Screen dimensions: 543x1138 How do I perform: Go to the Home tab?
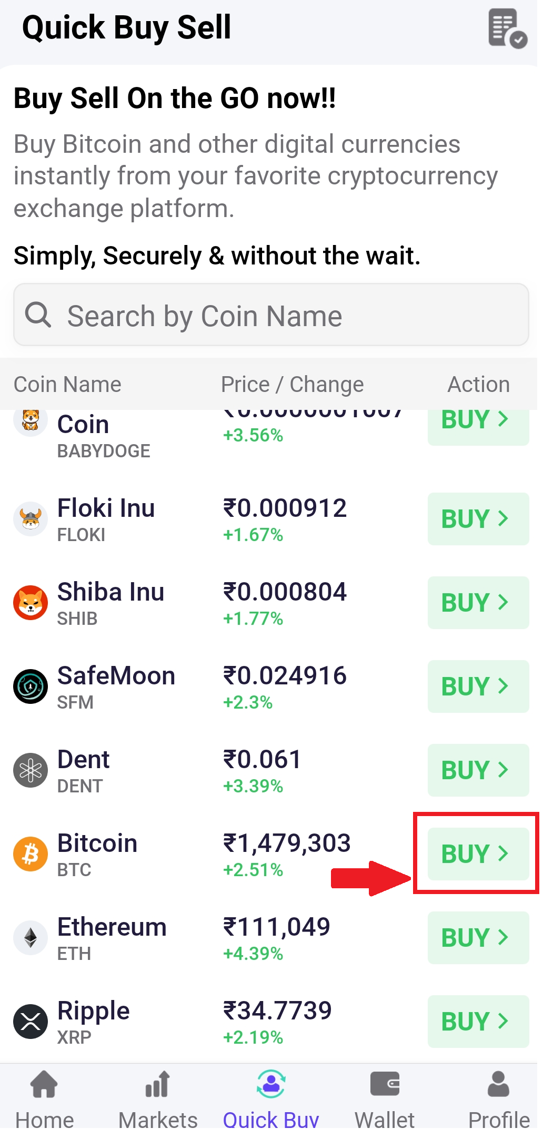pyautogui.click(x=44, y=1100)
